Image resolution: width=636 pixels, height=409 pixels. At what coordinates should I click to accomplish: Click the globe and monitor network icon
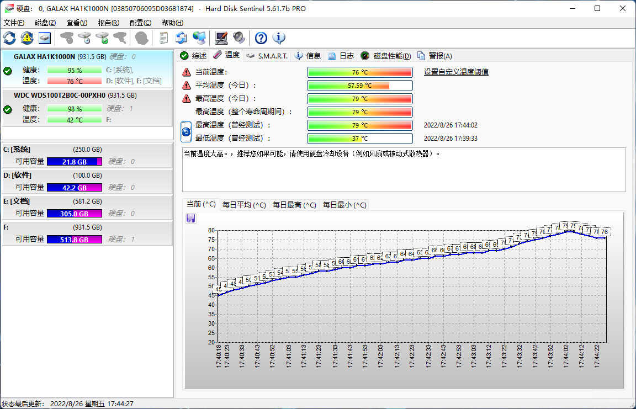tap(199, 38)
